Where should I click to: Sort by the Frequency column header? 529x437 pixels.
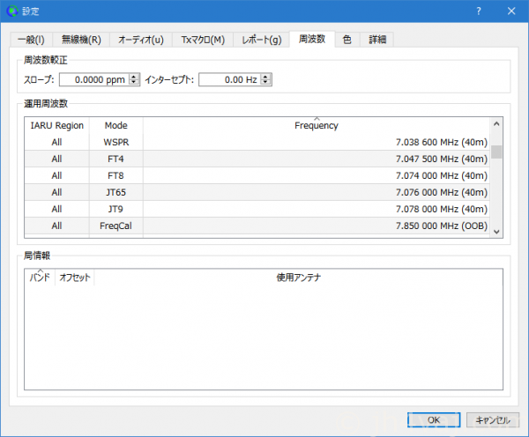pos(316,125)
